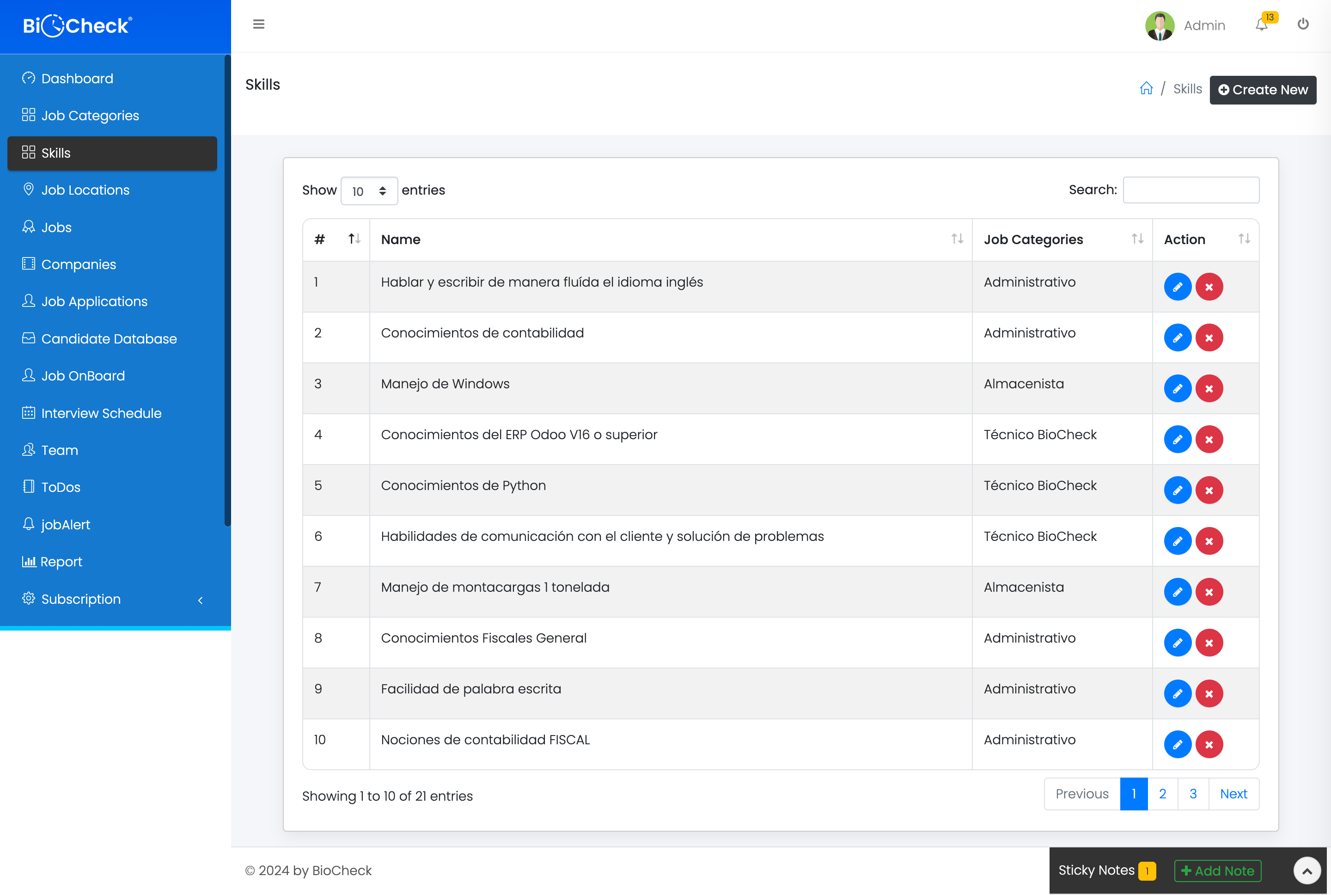Image resolution: width=1331 pixels, height=895 pixels.
Task: Select pagination page 1
Action: click(1134, 794)
